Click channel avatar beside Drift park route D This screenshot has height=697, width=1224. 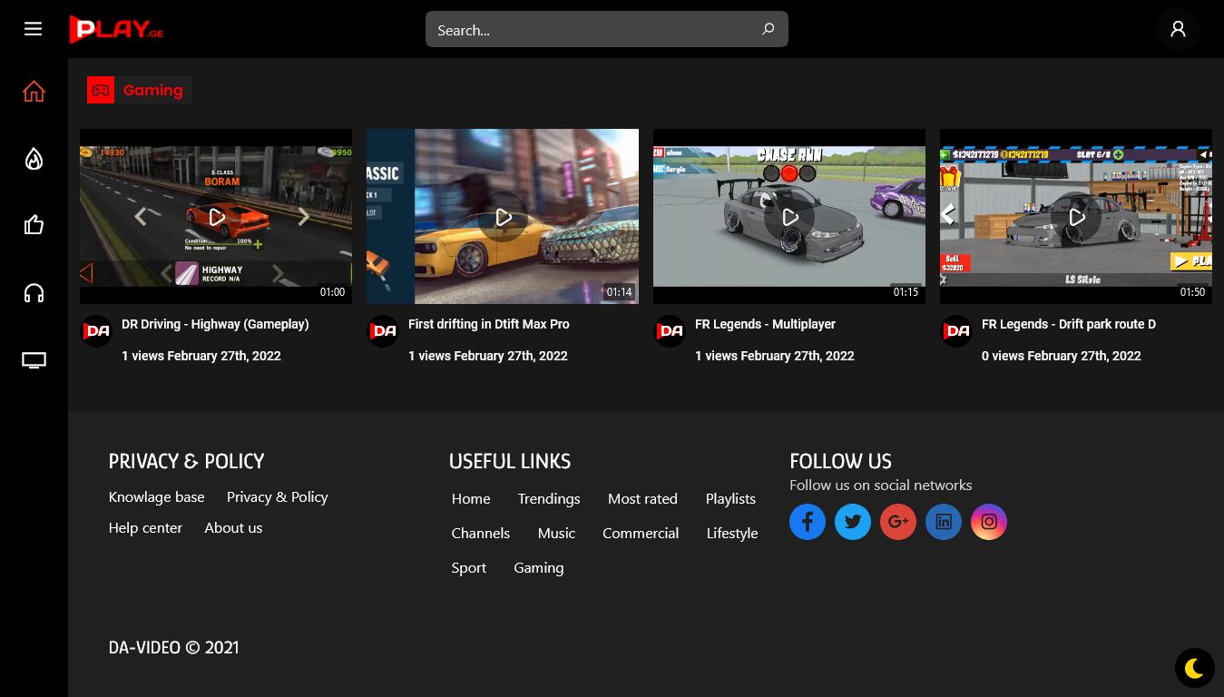[x=956, y=331]
